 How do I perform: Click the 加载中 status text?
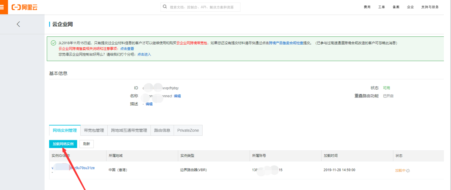pos(400,171)
